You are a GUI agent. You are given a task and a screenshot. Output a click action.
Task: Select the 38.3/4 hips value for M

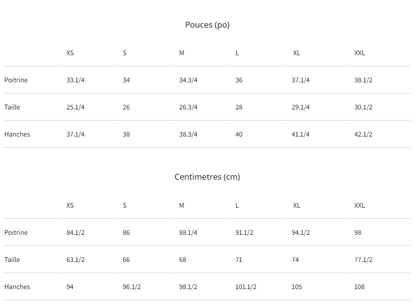pos(188,134)
